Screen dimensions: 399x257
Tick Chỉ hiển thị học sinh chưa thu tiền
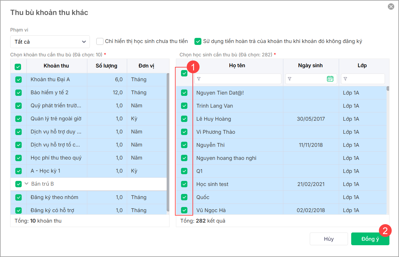click(x=100, y=41)
